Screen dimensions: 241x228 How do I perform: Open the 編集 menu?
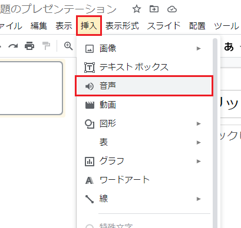tap(39, 26)
